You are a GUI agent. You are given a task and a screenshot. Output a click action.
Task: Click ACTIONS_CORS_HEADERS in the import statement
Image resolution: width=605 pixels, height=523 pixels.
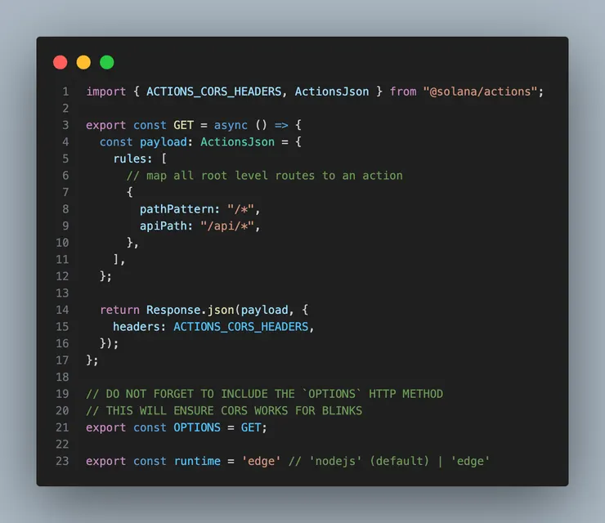(213, 92)
